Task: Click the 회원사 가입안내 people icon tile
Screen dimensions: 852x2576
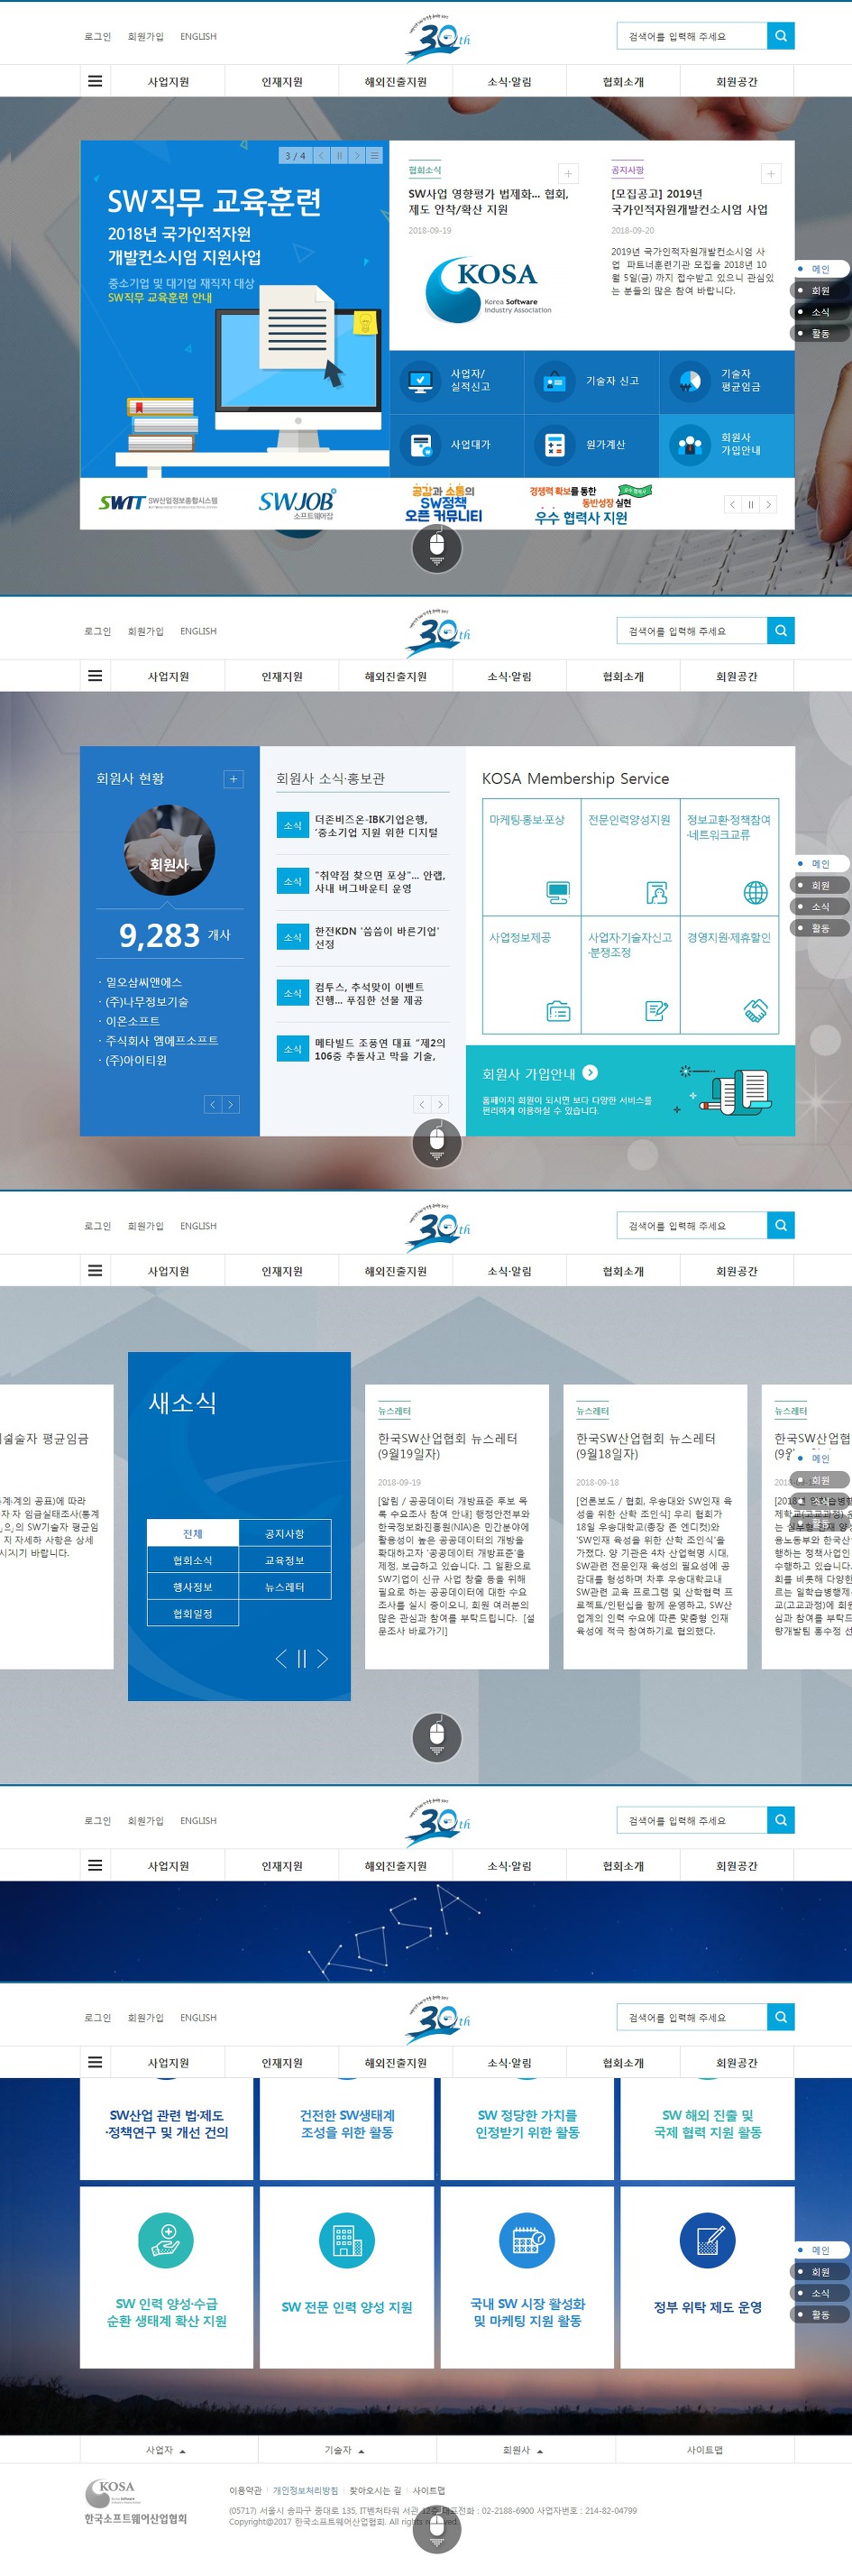Action: (727, 445)
